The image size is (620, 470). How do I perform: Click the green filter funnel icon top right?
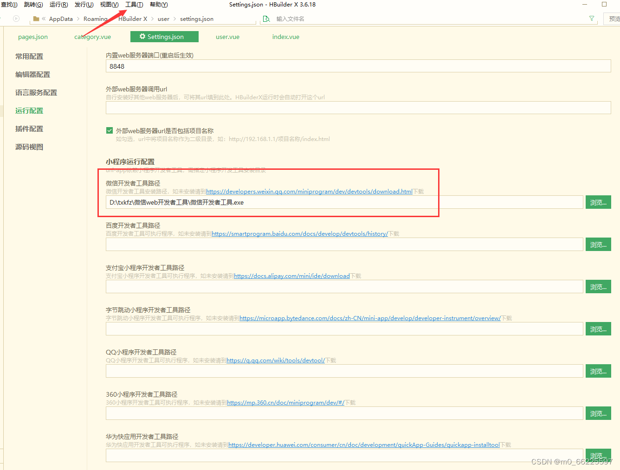pyautogui.click(x=591, y=19)
